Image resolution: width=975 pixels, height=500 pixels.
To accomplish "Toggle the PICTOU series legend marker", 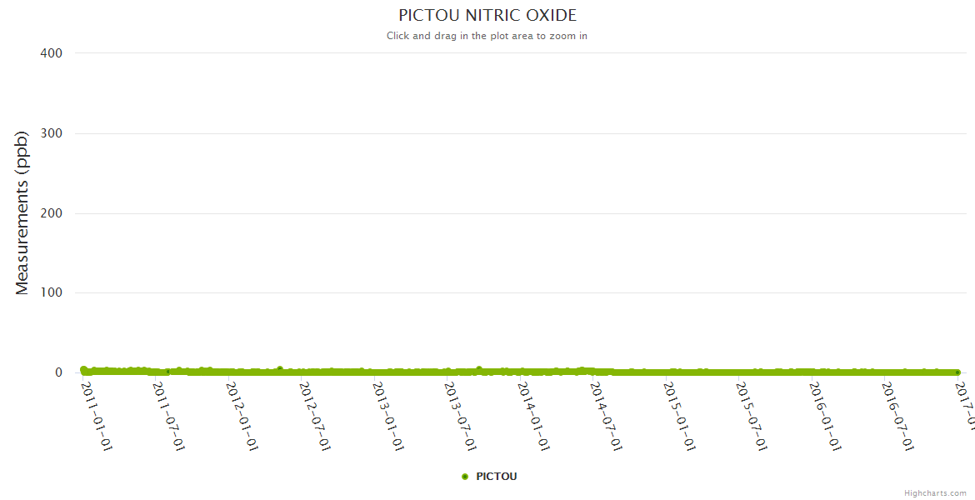I will [465, 477].
